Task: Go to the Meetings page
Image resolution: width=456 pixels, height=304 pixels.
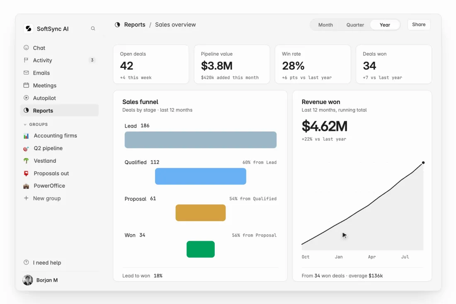Action: click(60, 85)
